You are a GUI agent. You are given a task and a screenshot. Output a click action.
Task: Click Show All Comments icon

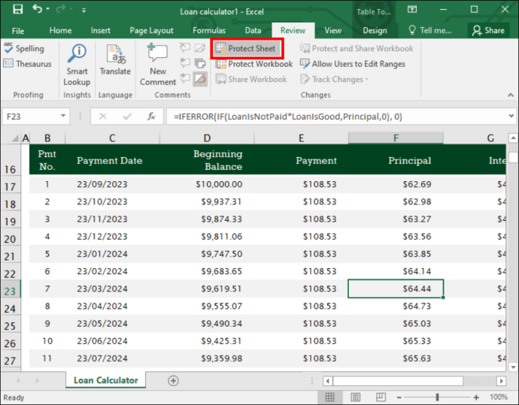200,63
